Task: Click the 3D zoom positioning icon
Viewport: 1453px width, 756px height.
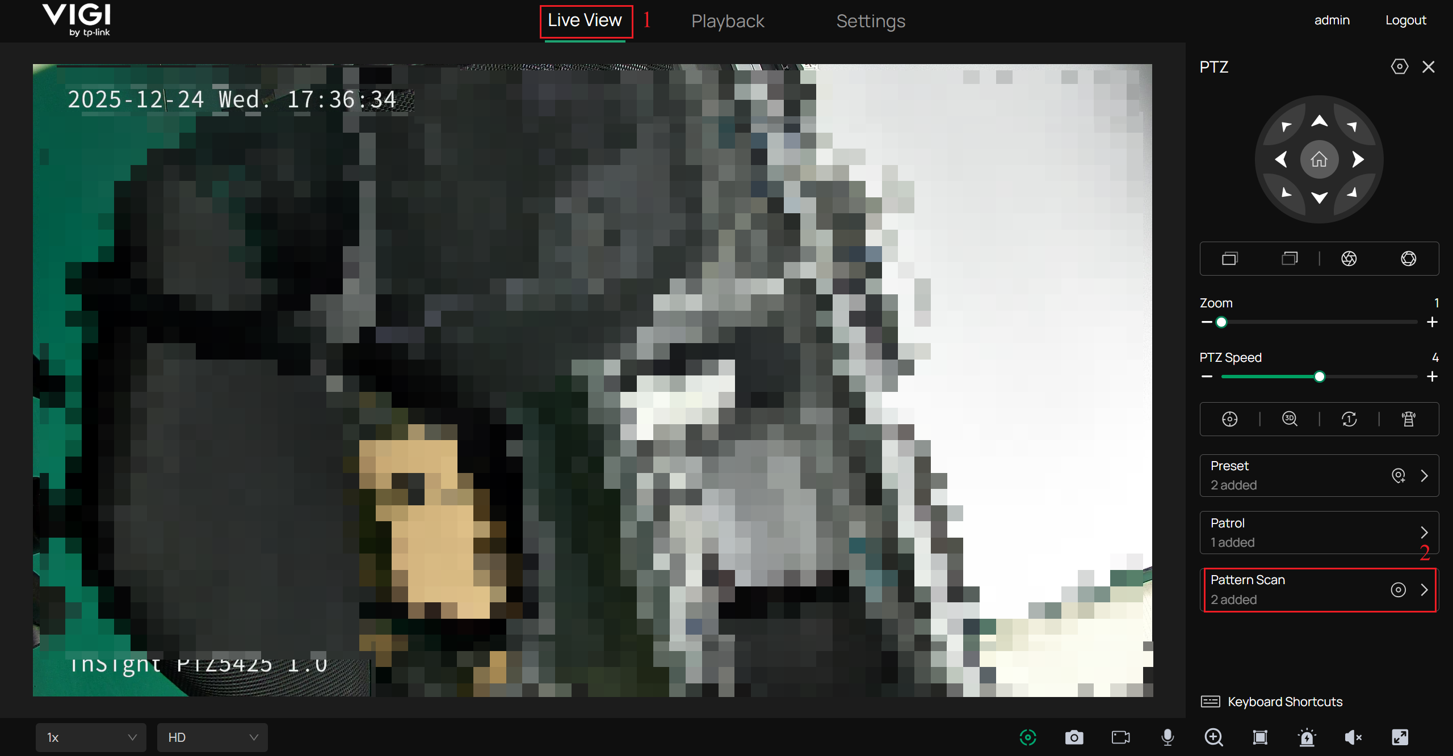Action: (1290, 419)
